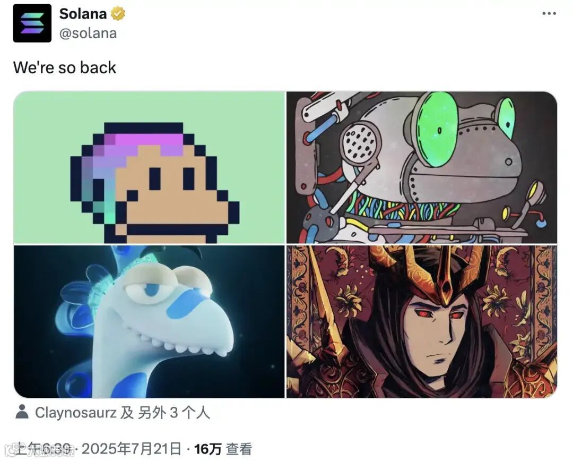Click the Solana display name
Screen dimensions: 573x461
pyautogui.click(x=83, y=14)
